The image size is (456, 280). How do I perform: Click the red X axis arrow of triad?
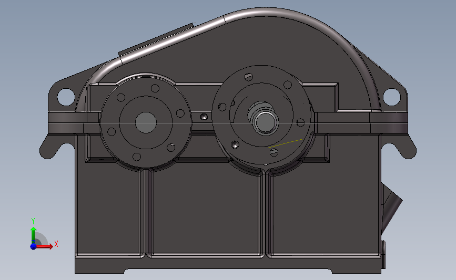tap(44, 246)
